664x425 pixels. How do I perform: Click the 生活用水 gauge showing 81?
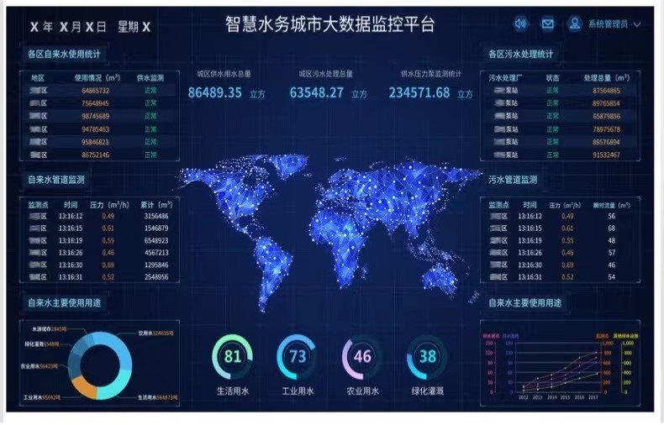pyautogui.click(x=232, y=357)
